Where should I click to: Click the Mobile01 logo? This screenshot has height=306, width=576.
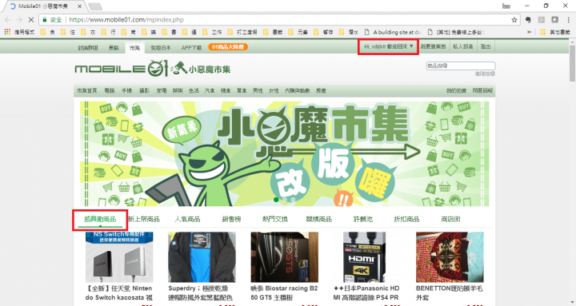pyautogui.click(x=122, y=70)
